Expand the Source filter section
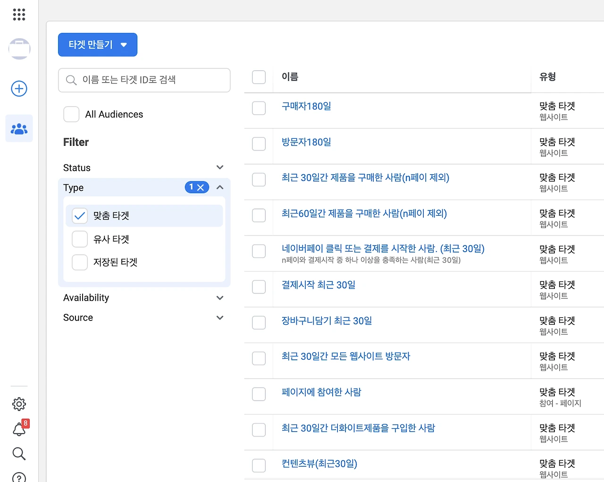This screenshot has width=604, height=482. (x=219, y=318)
